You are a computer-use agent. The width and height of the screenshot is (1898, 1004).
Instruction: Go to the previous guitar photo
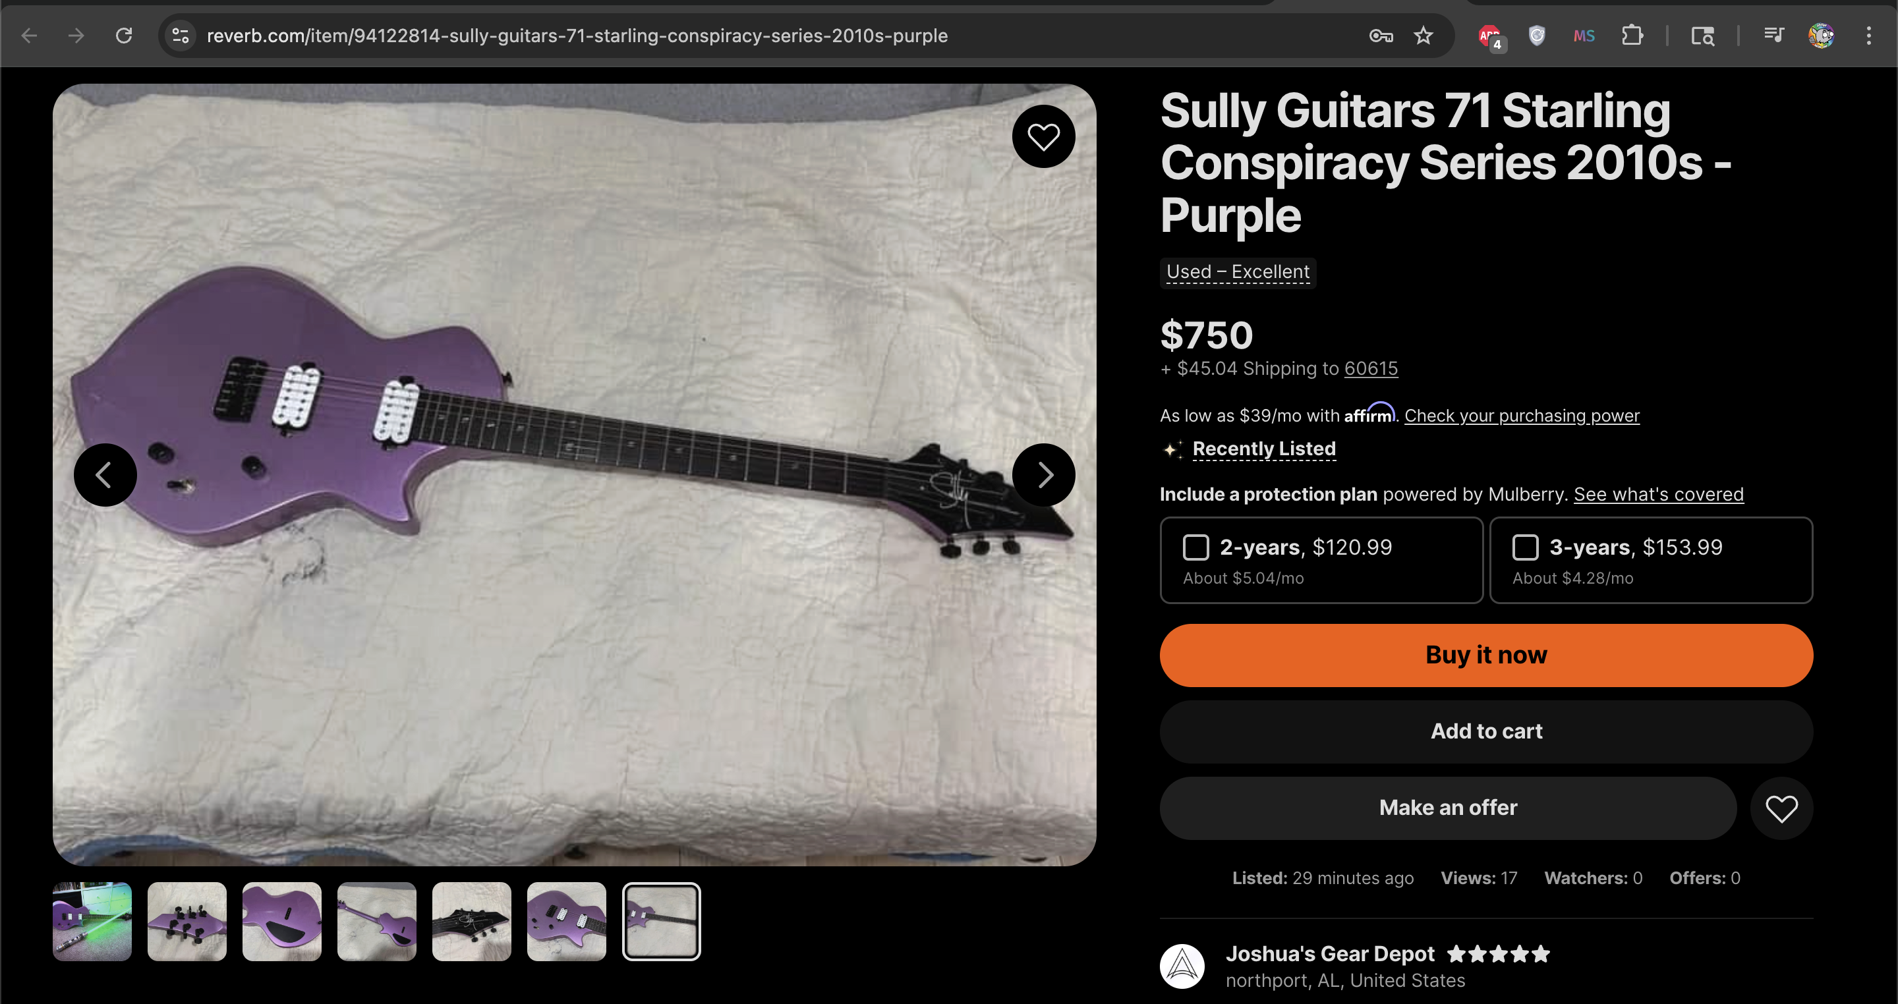click(x=105, y=475)
